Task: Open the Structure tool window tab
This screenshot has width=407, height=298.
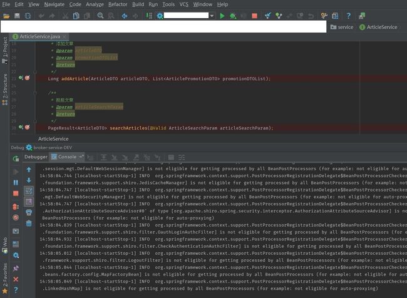Action: pos(4,90)
